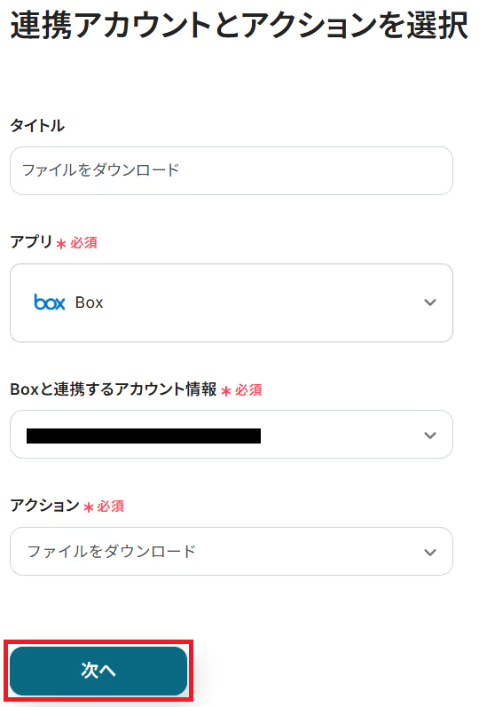Expand the account info chevron arrow
This screenshot has width=479, height=707.
(430, 436)
